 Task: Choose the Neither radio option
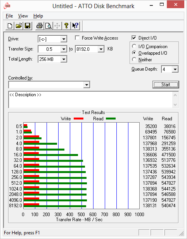(x=134, y=59)
